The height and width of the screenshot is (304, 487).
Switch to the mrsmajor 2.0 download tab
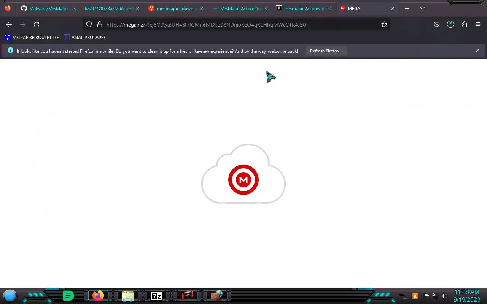(303, 8)
